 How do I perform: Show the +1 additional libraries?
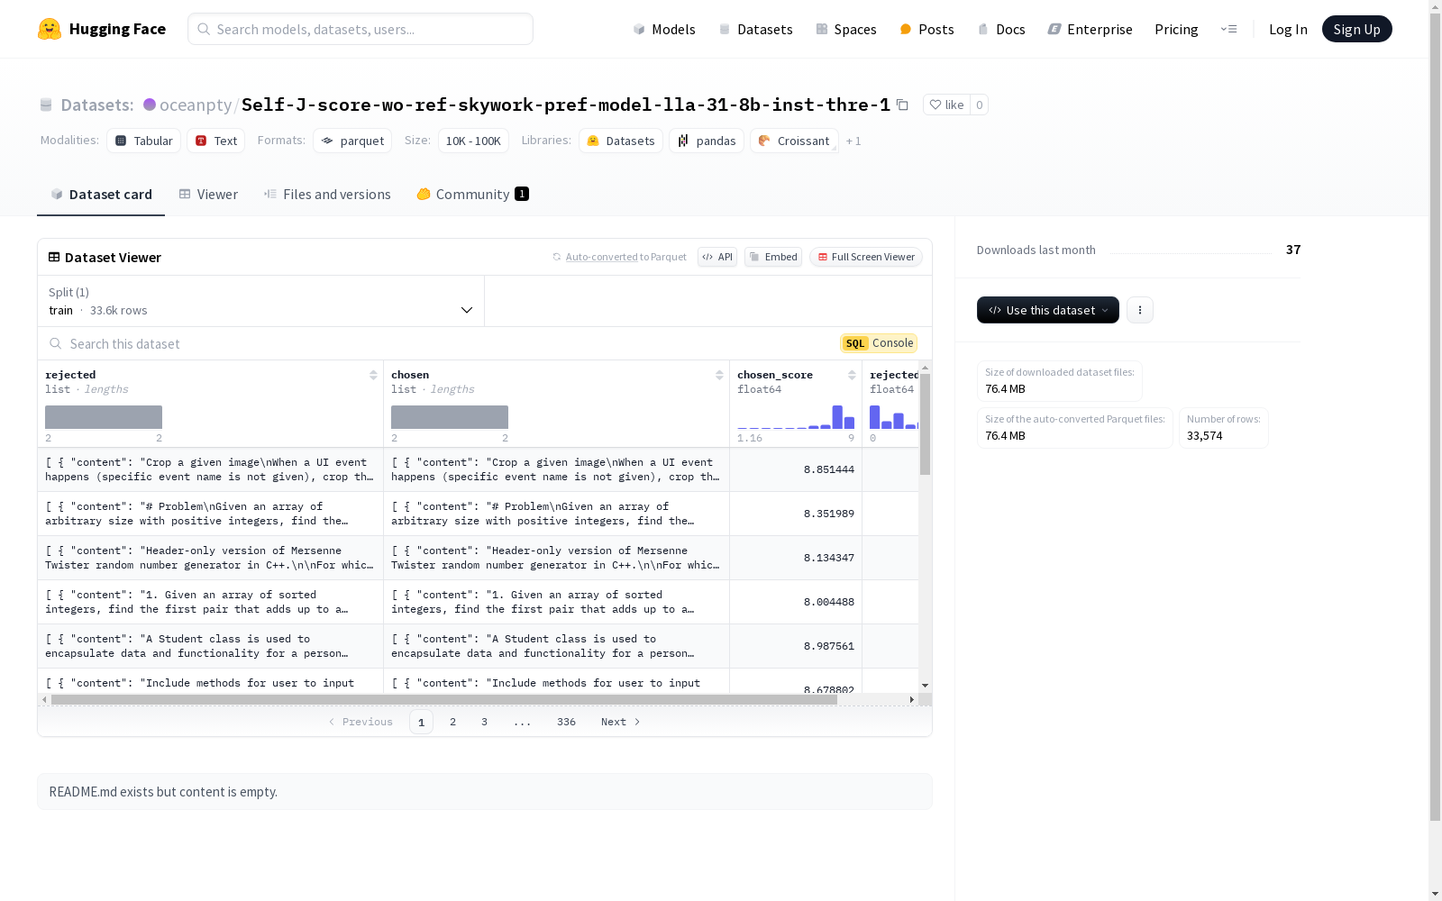(x=853, y=141)
